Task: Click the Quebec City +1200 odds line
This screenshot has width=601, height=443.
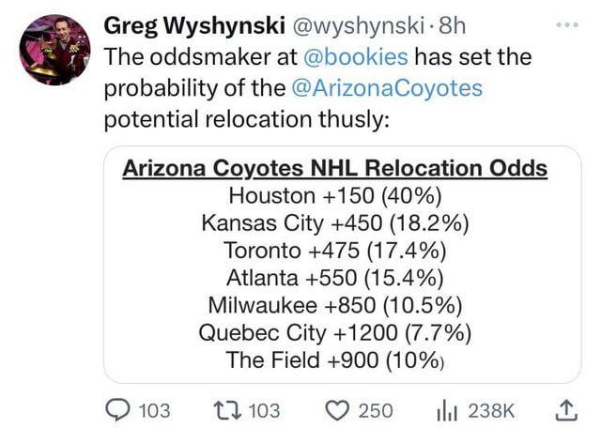Action: point(335,332)
